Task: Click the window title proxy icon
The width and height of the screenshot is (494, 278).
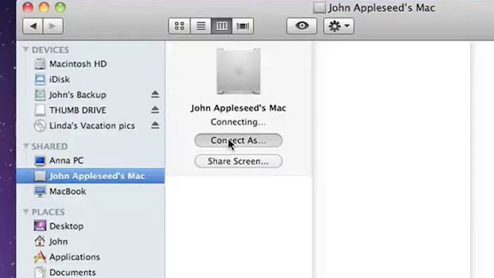Action: click(x=319, y=8)
